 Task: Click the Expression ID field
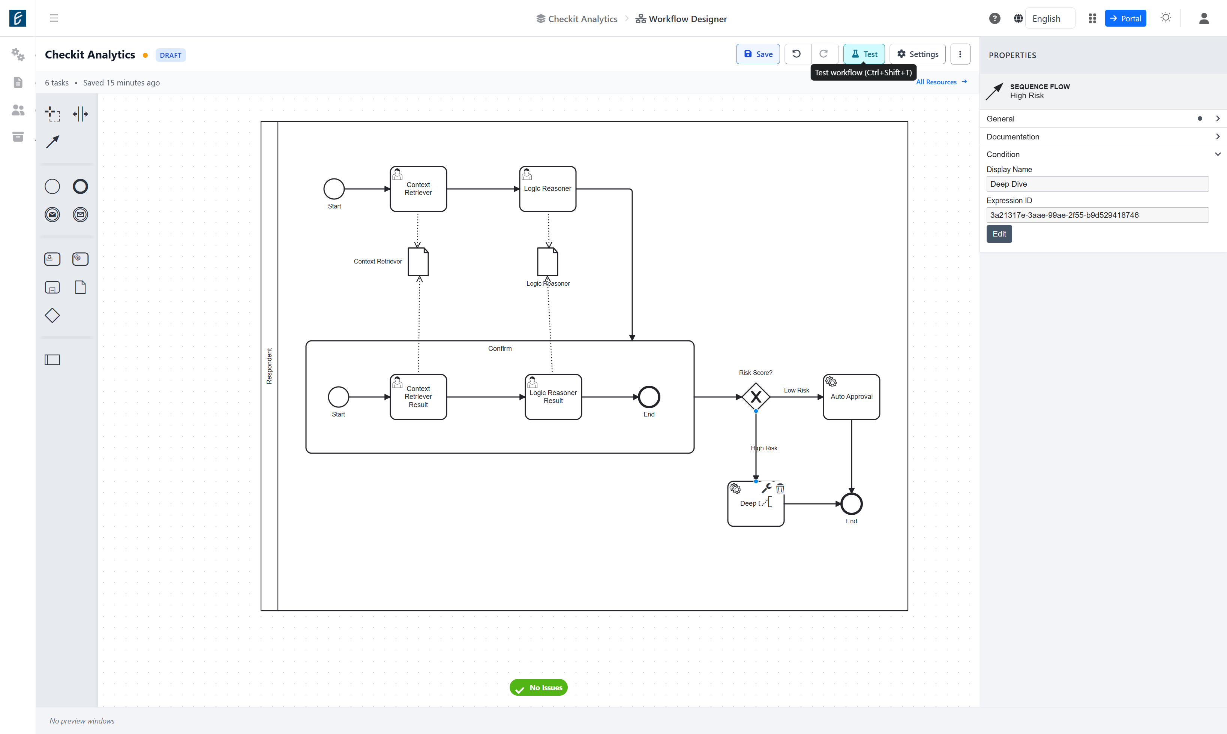point(1097,215)
